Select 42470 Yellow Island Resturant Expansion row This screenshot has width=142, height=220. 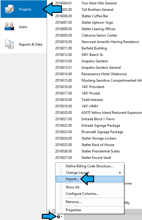pos(112,113)
